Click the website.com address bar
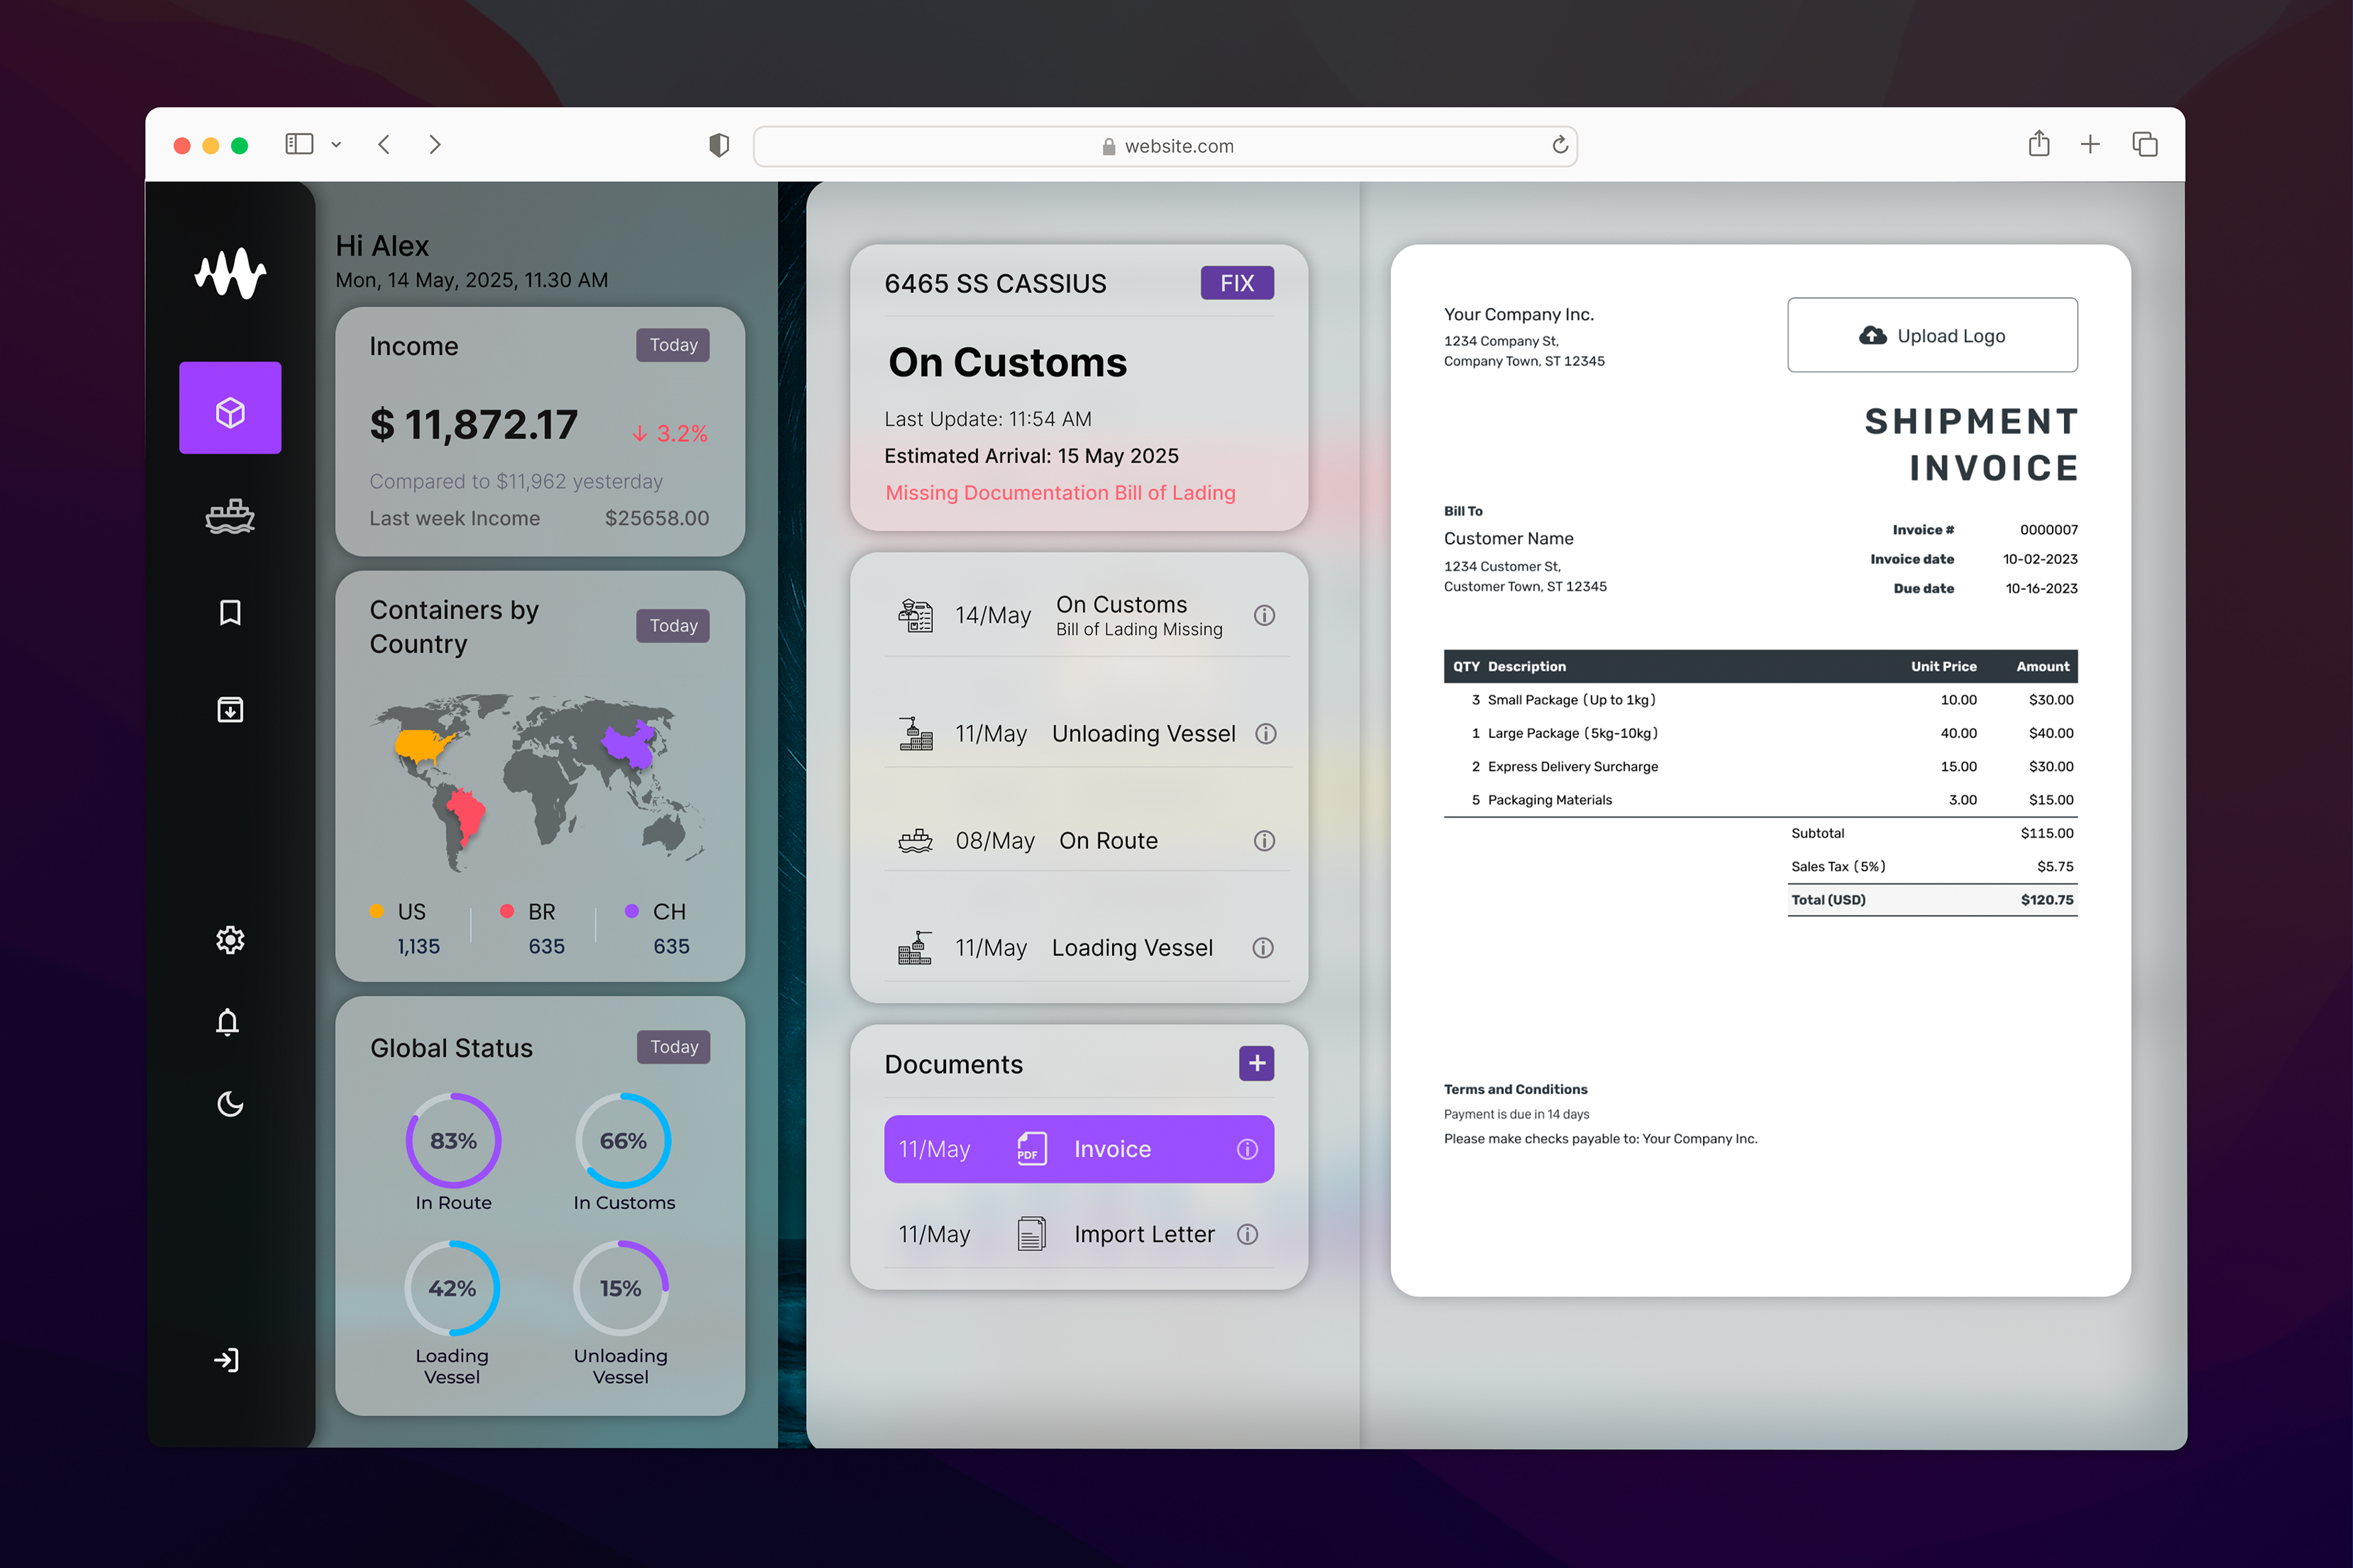This screenshot has height=1568, width=2353. tap(1165, 146)
